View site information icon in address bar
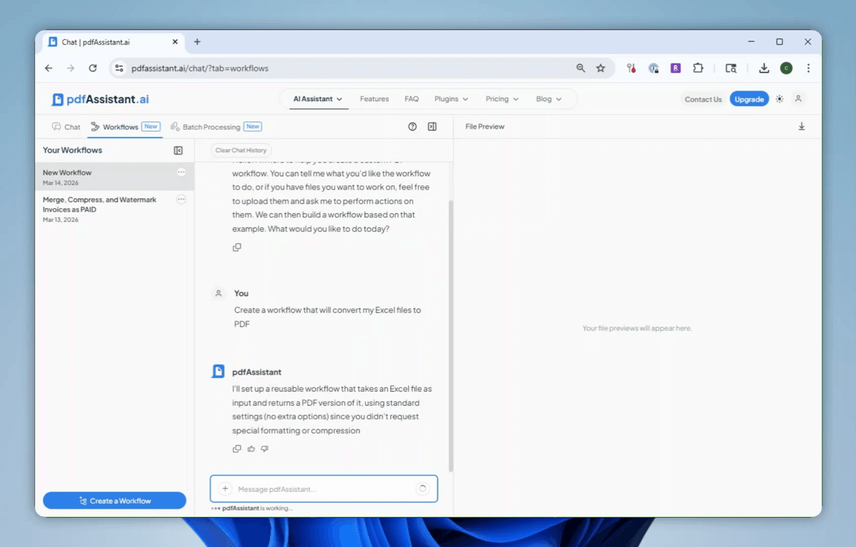The image size is (856, 547). (x=119, y=68)
